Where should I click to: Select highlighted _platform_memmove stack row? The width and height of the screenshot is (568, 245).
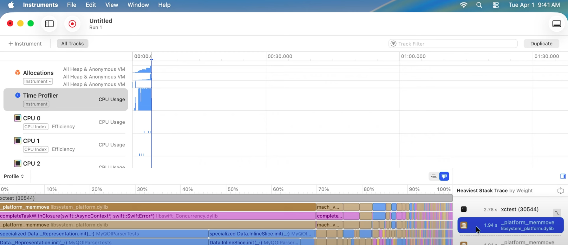pos(511,225)
